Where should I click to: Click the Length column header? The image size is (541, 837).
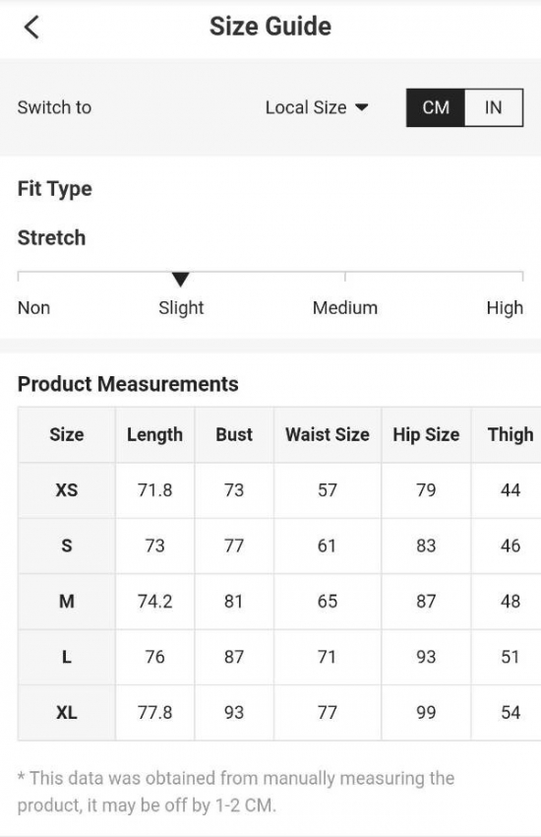click(154, 434)
